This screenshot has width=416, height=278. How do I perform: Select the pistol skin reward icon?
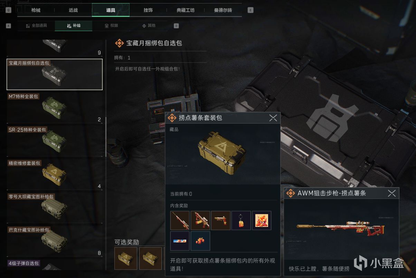point(220,220)
